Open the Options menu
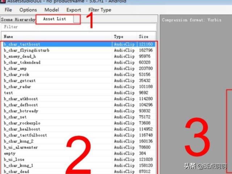Viewport: 232px width, 174px height. click(x=28, y=10)
